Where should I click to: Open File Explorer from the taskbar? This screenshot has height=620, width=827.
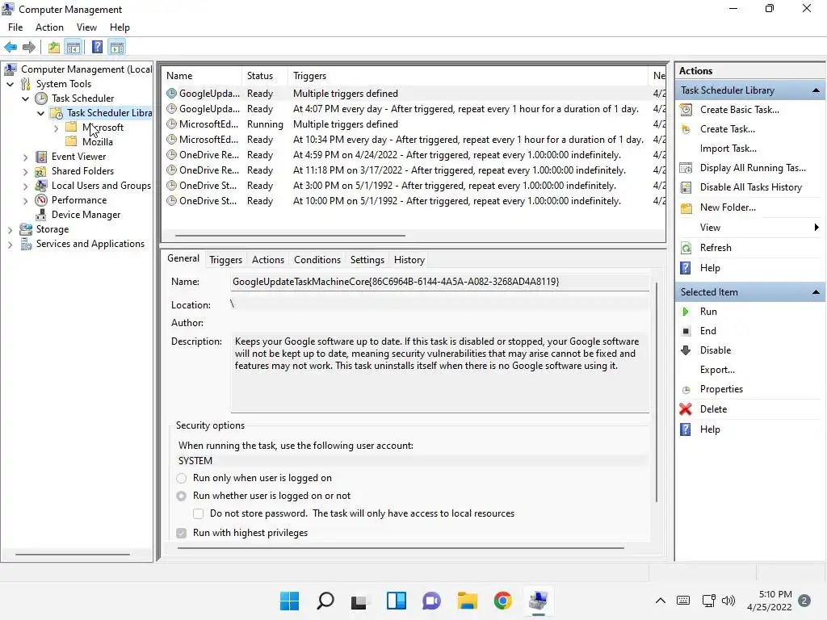468,601
